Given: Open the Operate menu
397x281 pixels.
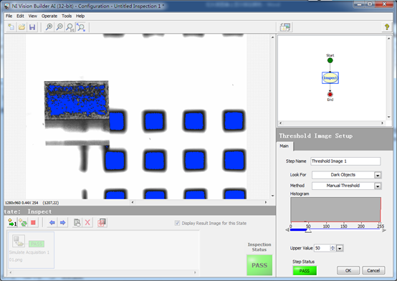Looking at the screenshot, I should [49, 16].
